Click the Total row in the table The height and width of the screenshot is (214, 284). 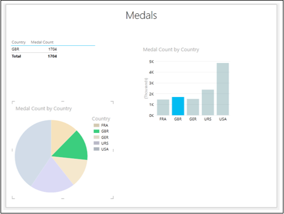[x=34, y=56]
